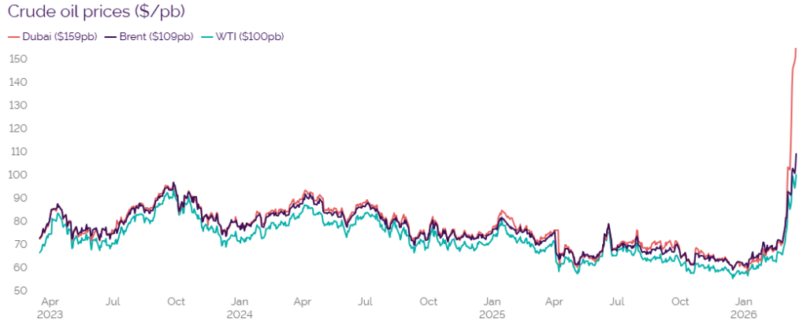Click the 50 y-axis label
807x326 pixels.
(x=17, y=291)
